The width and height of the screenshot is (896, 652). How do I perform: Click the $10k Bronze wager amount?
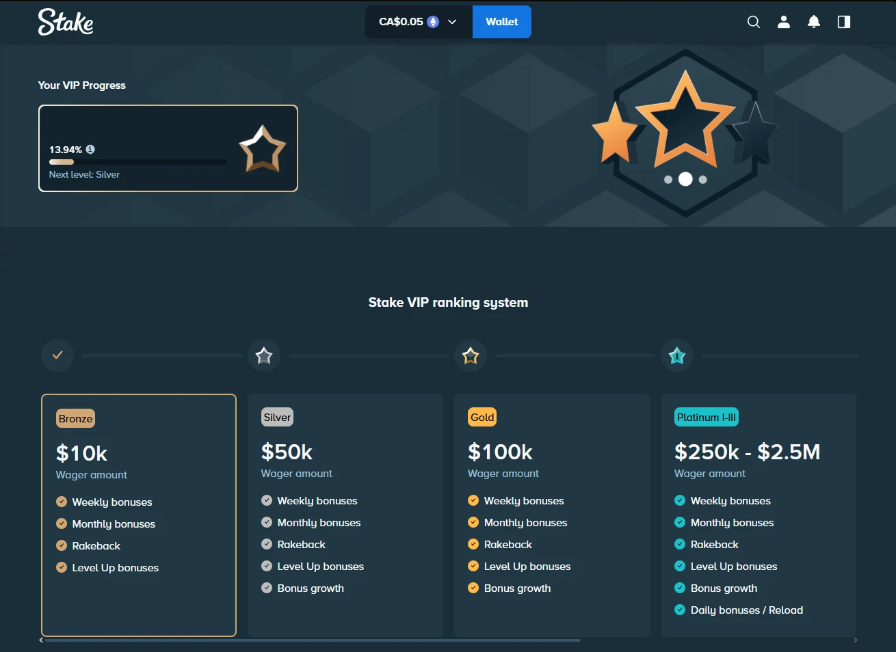pyautogui.click(x=81, y=453)
